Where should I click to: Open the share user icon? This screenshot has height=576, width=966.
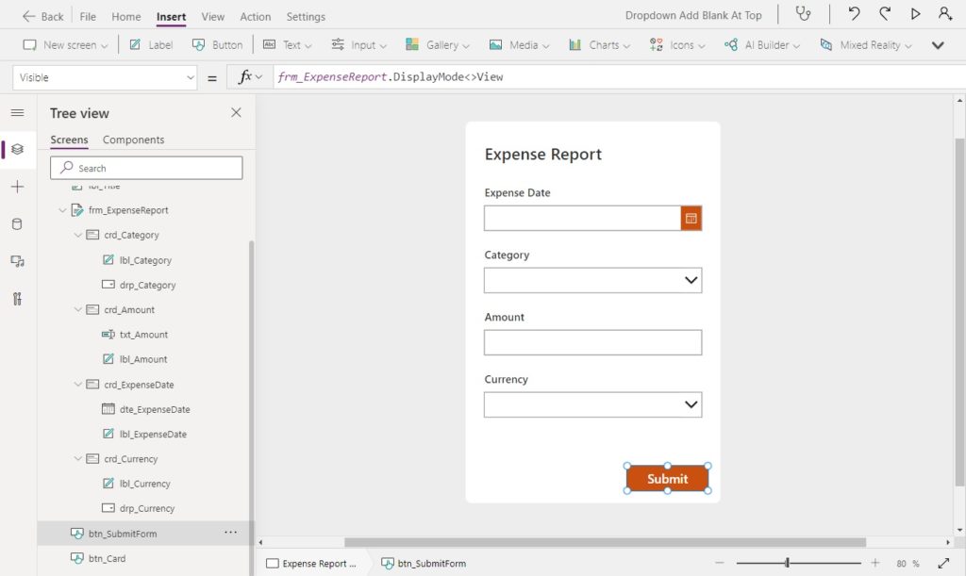(x=945, y=13)
